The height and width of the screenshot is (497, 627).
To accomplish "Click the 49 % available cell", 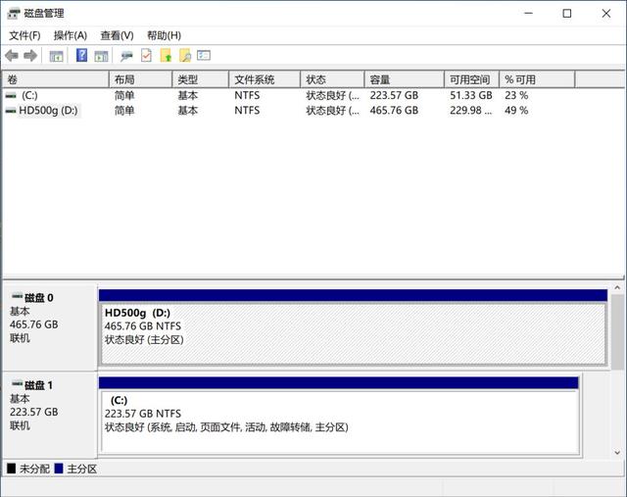I will (516, 111).
